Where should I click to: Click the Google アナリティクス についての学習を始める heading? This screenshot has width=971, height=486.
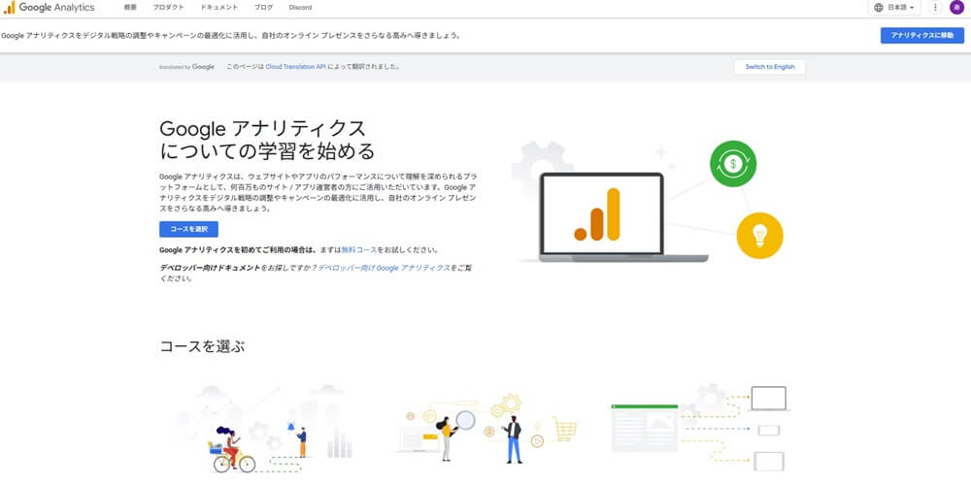click(x=268, y=140)
